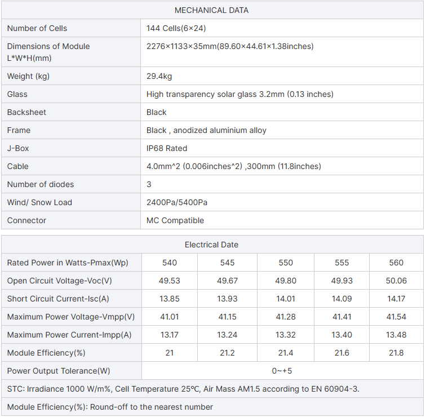
Task: Select the 13.40 maximum power current value
Action: (x=341, y=335)
